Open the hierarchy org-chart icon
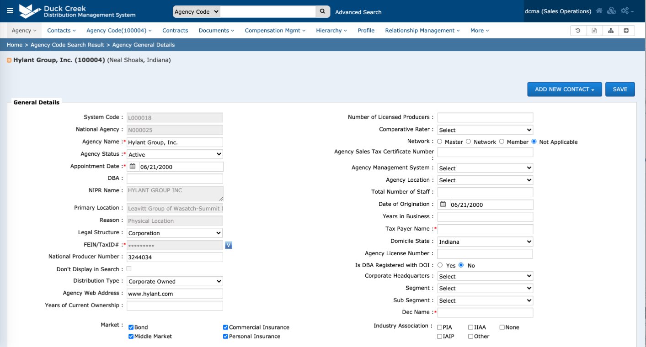Screen dimensions: 646x347 point(610,31)
